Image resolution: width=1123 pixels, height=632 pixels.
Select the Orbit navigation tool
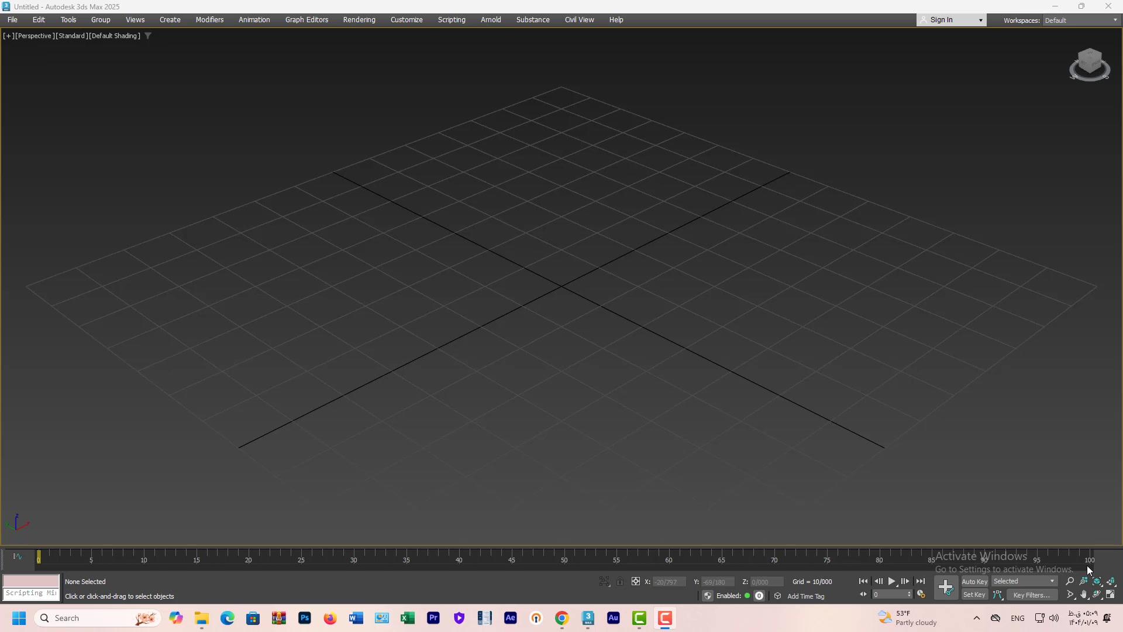click(x=1097, y=595)
